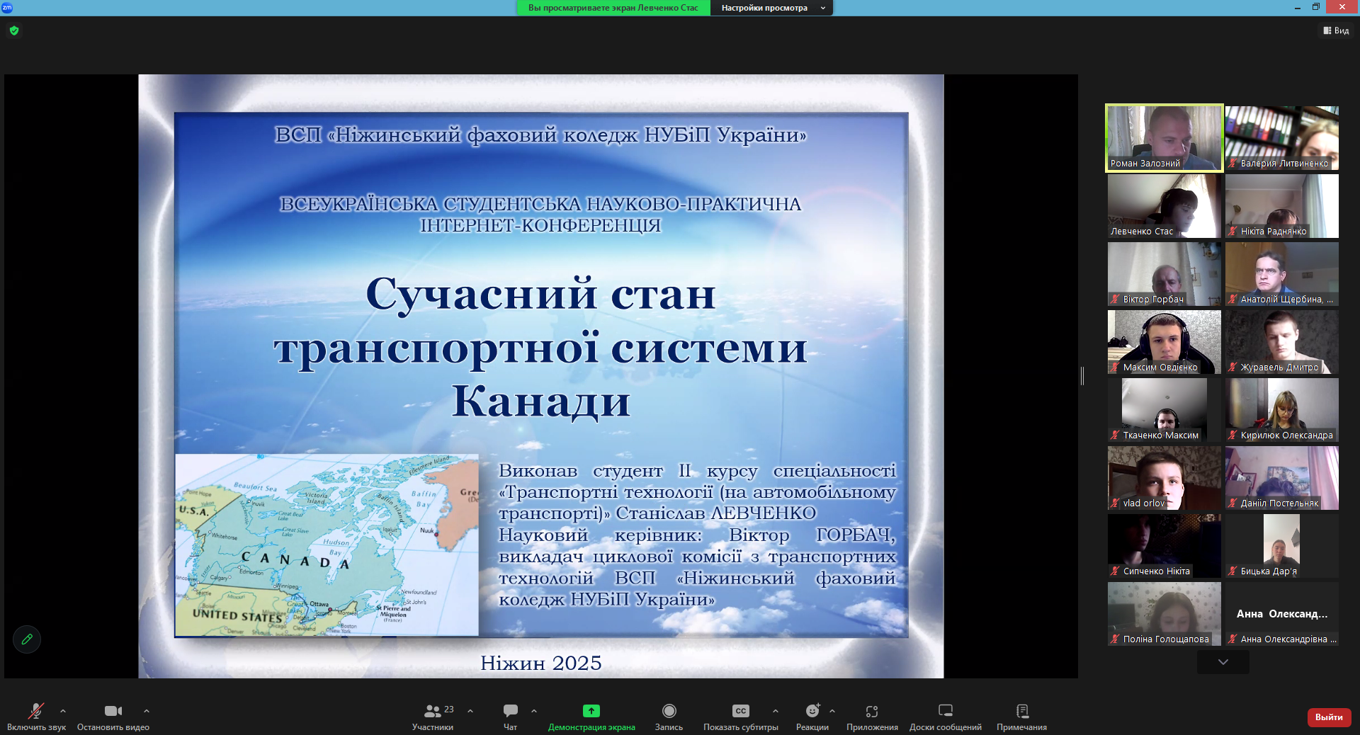Expand audio options arrow beside microphone
The height and width of the screenshot is (735, 1360).
tap(63, 710)
